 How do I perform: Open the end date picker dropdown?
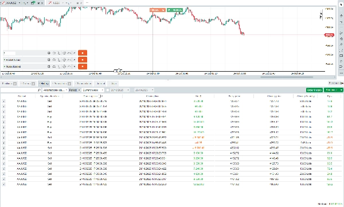click(x=153, y=90)
